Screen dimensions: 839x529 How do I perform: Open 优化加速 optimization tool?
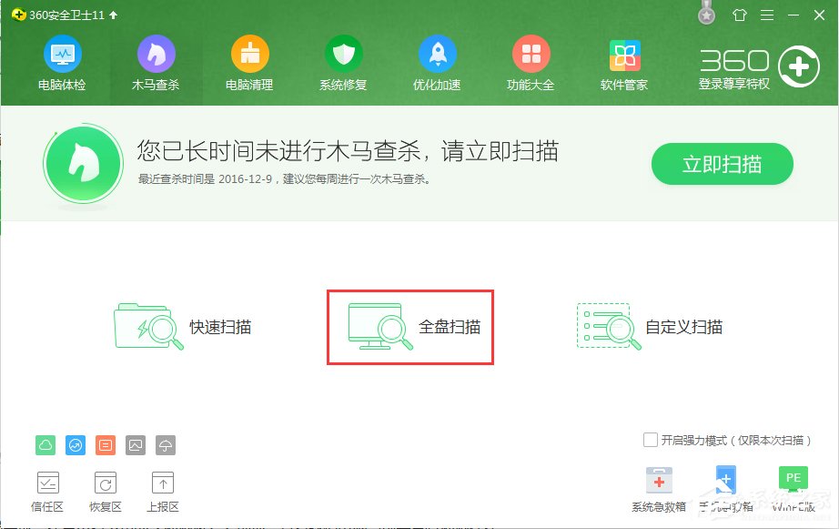437,62
